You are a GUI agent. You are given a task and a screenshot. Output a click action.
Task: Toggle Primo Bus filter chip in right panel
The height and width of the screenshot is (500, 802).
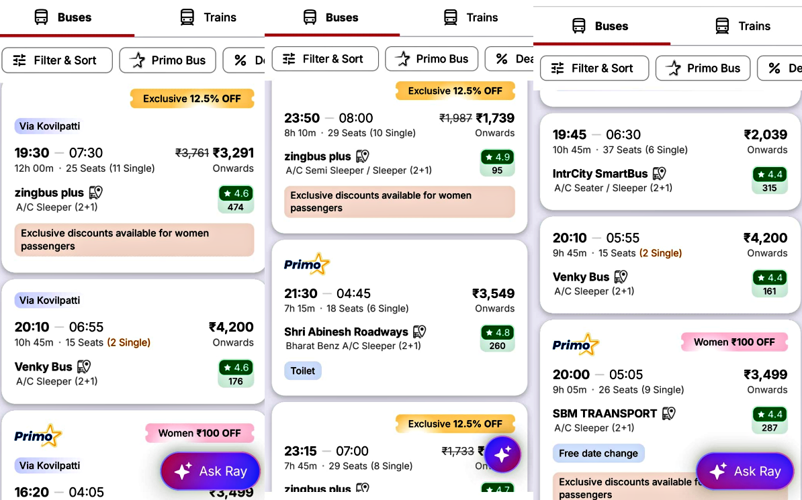click(703, 68)
